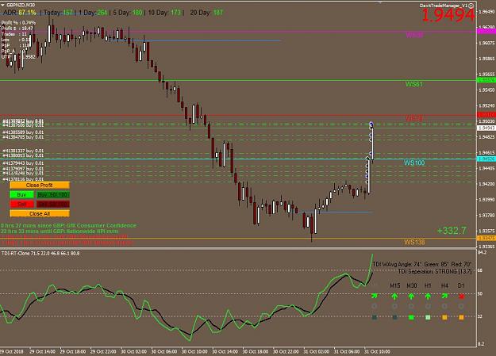This screenshot has height=356, width=496.
Task: Click the orange price tag on price axis
Action: coord(486,238)
